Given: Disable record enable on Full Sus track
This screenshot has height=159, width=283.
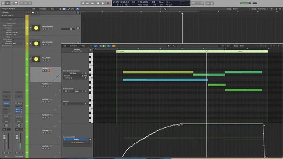Looking at the screenshot, I should [49, 71].
